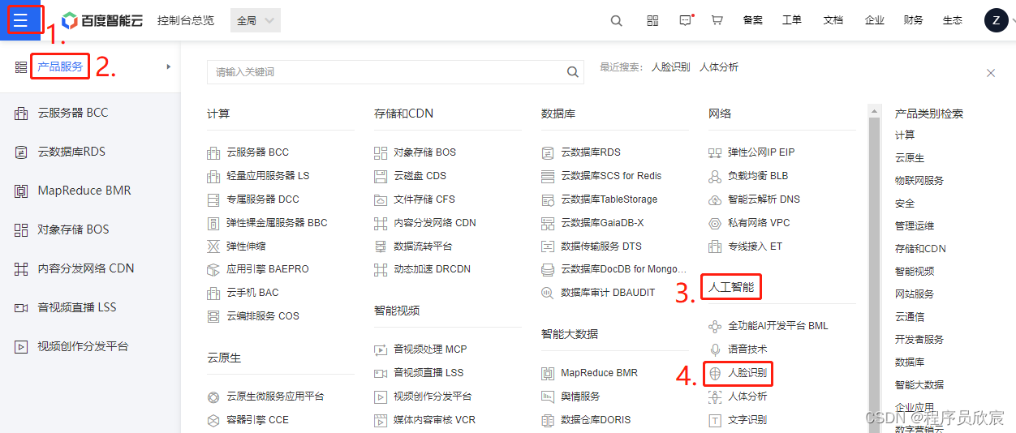Open the shopping cart icon
1016x433 pixels.
[717, 20]
